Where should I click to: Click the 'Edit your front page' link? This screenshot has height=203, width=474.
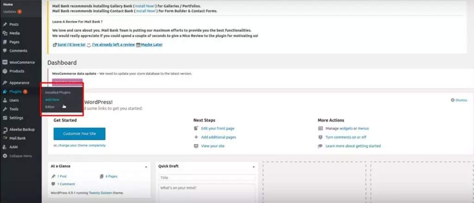coord(218,128)
